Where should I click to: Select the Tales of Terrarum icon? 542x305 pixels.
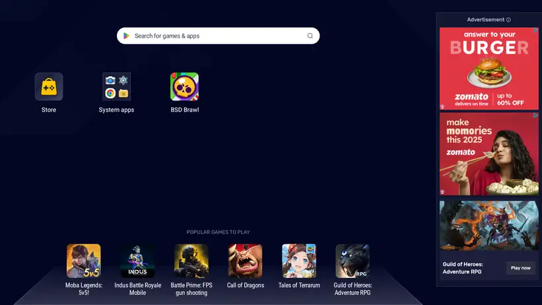(299, 261)
